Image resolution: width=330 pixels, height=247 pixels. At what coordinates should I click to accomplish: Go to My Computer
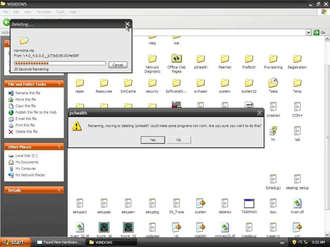26,169
